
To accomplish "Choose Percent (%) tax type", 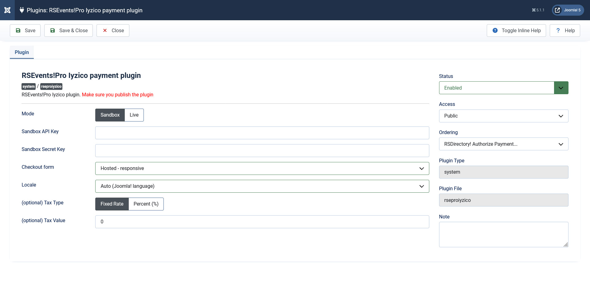I will pos(146,204).
